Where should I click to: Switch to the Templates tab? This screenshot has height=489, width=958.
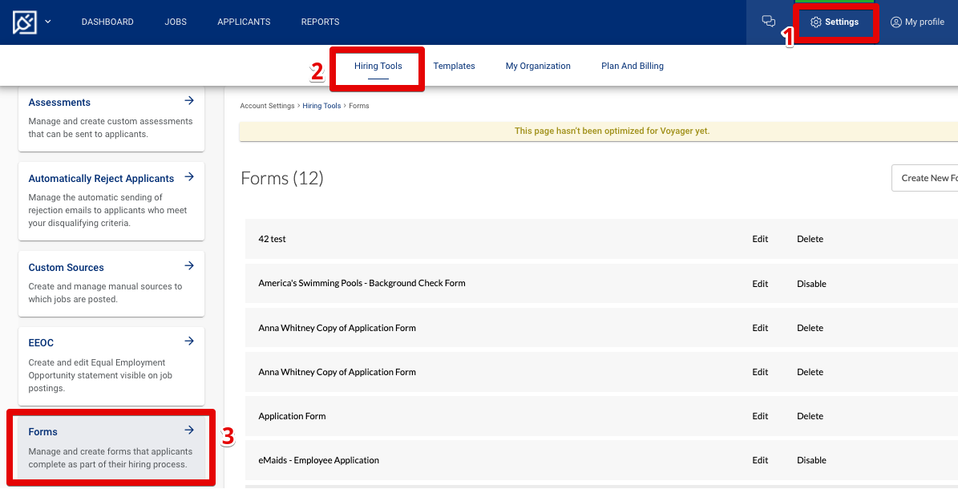click(454, 65)
